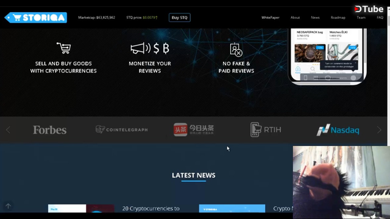Open the Team menu item
The height and width of the screenshot is (219, 390).
361,18
